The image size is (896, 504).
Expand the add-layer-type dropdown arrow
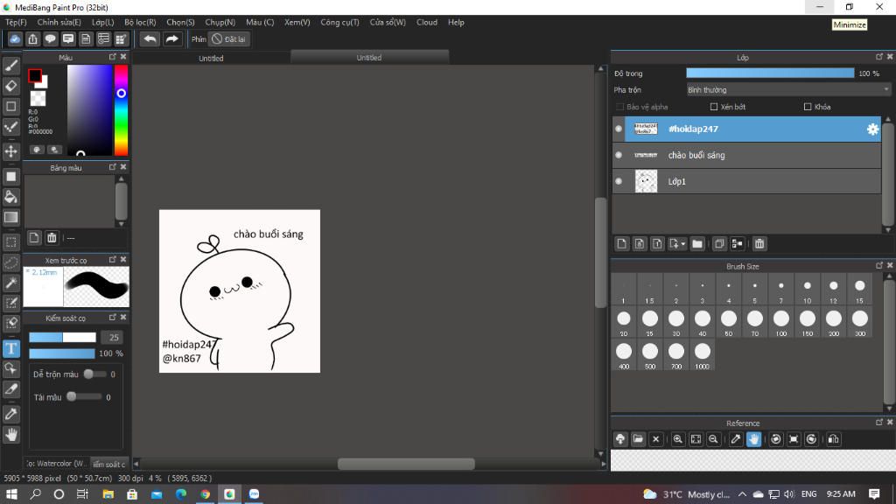(x=682, y=245)
